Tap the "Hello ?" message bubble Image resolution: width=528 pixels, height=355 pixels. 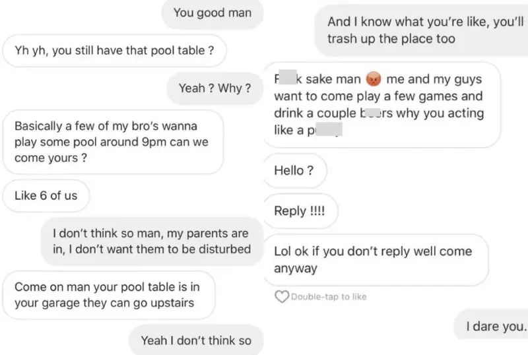pos(294,170)
